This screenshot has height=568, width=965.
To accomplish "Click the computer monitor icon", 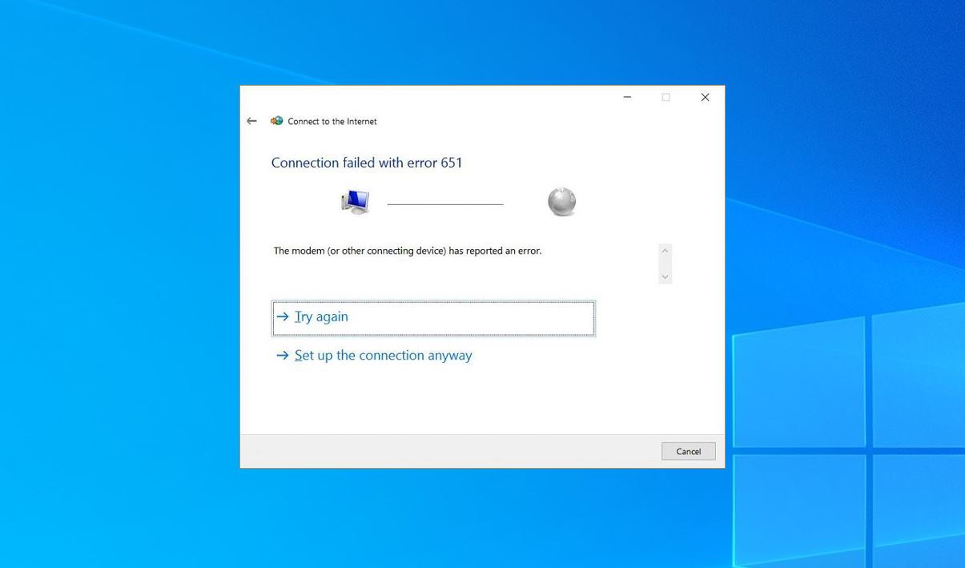I will [x=356, y=202].
